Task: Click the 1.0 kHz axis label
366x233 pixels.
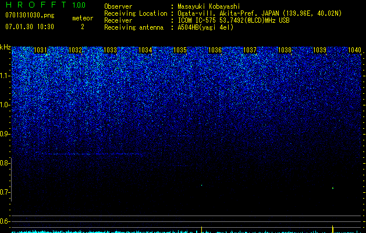Action: (5, 105)
